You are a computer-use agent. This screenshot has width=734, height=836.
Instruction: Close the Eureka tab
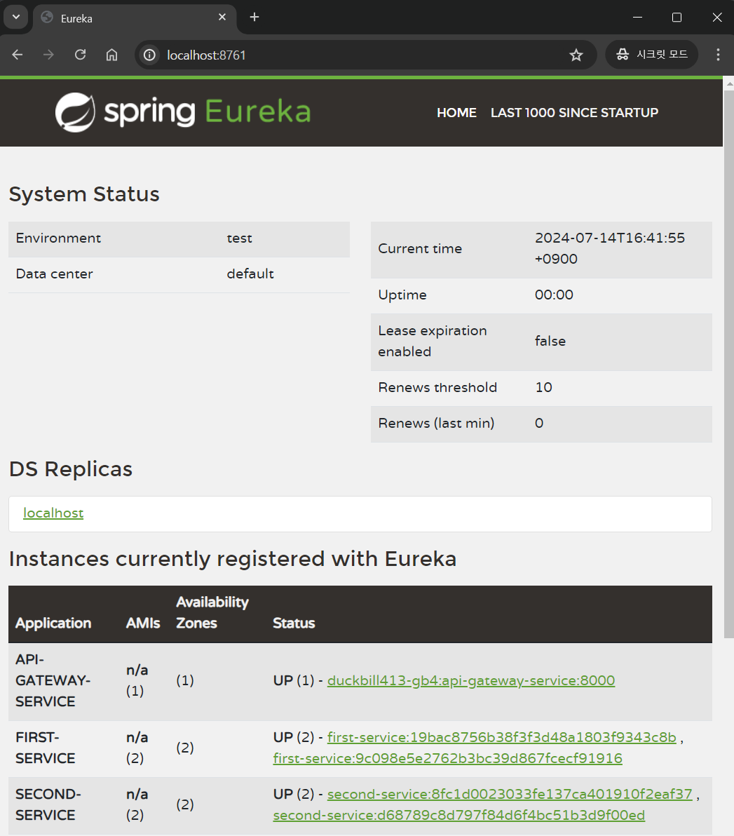pos(222,17)
